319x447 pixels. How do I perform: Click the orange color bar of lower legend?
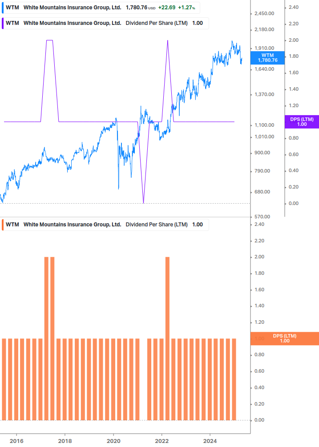[x=3, y=225]
